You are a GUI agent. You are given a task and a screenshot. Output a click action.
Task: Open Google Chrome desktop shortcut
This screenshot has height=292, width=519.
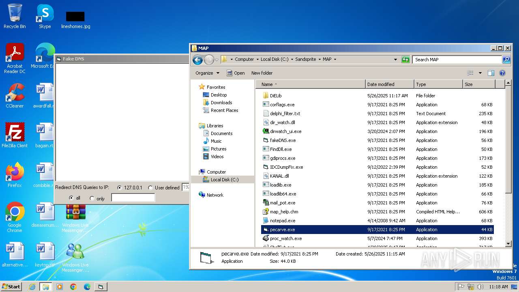coord(15,217)
